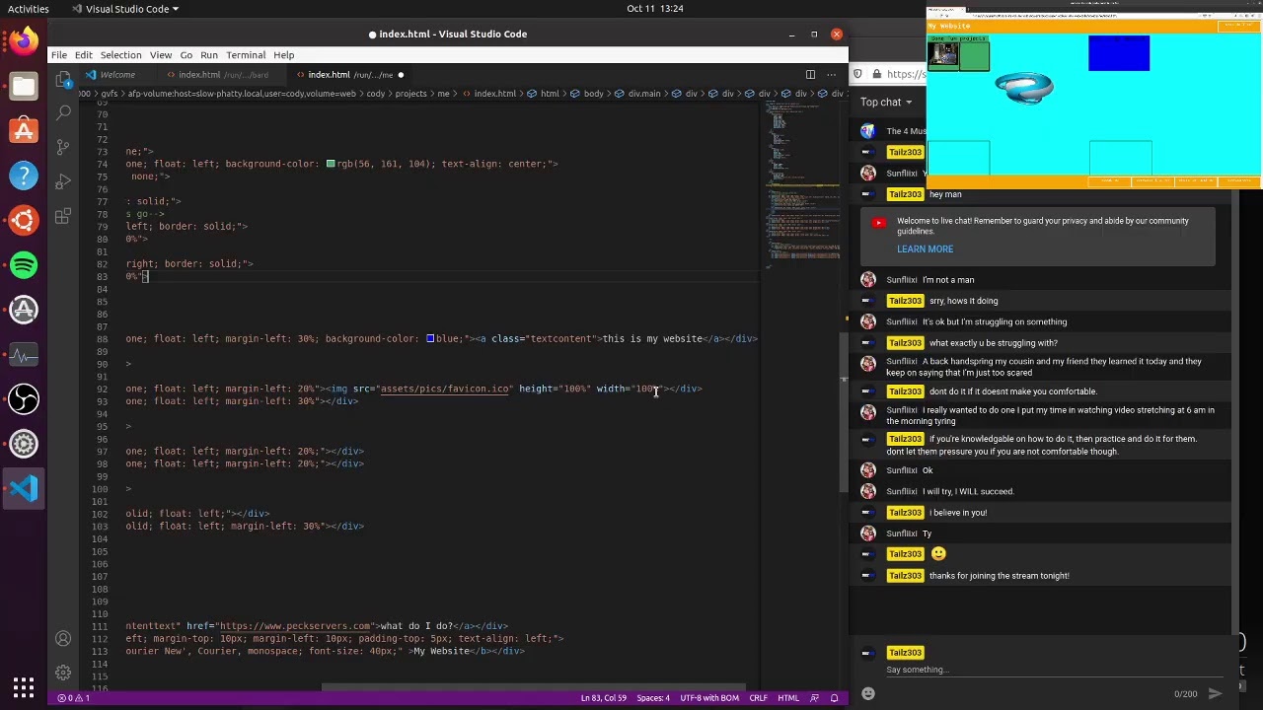
Task: Click the clock Oct 11 13:24
Action: point(655,9)
